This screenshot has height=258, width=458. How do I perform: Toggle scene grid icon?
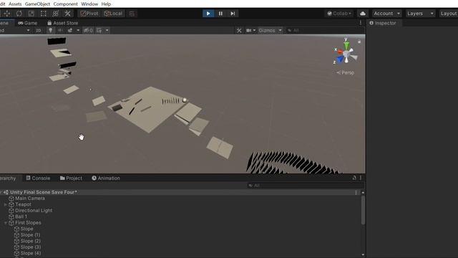[x=99, y=30]
